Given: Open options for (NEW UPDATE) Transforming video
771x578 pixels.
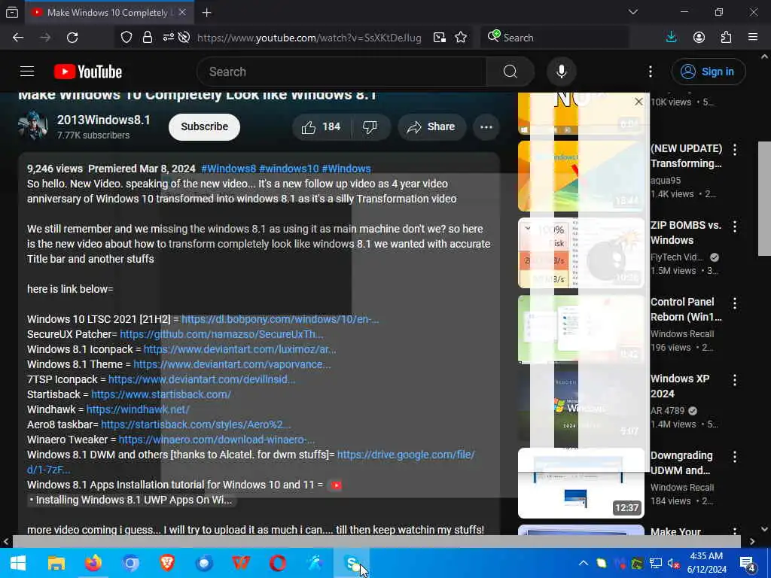Looking at the screenshot, I should coord(735,150).
